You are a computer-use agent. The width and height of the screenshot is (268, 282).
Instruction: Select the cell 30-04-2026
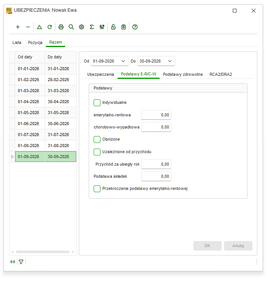click(x=60, y=102)
